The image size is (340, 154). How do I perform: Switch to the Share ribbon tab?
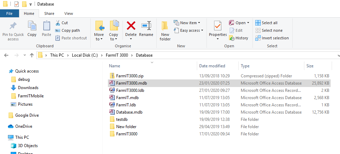coord(49,13)
